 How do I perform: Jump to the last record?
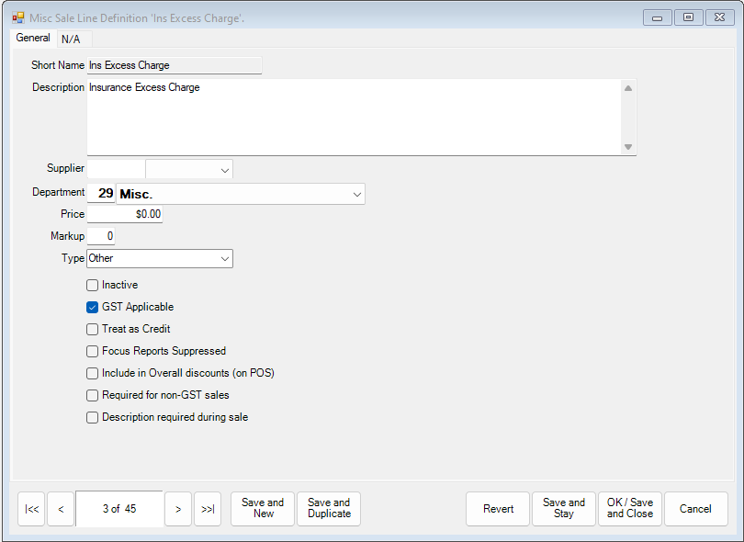(208, 509)
